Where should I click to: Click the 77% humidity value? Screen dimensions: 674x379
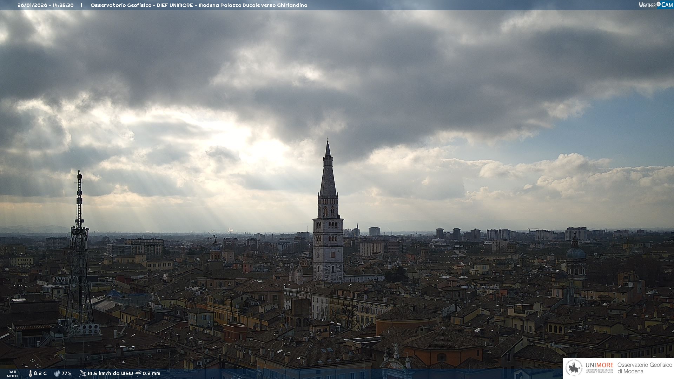tap(66, 373)
